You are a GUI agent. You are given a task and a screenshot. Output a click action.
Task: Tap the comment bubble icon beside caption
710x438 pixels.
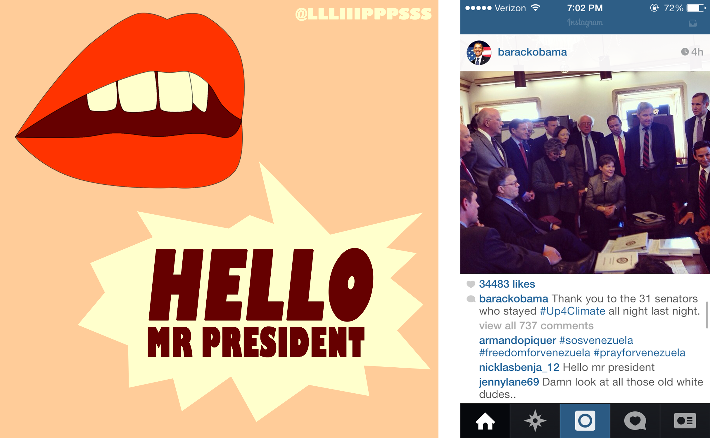[471, 299]
